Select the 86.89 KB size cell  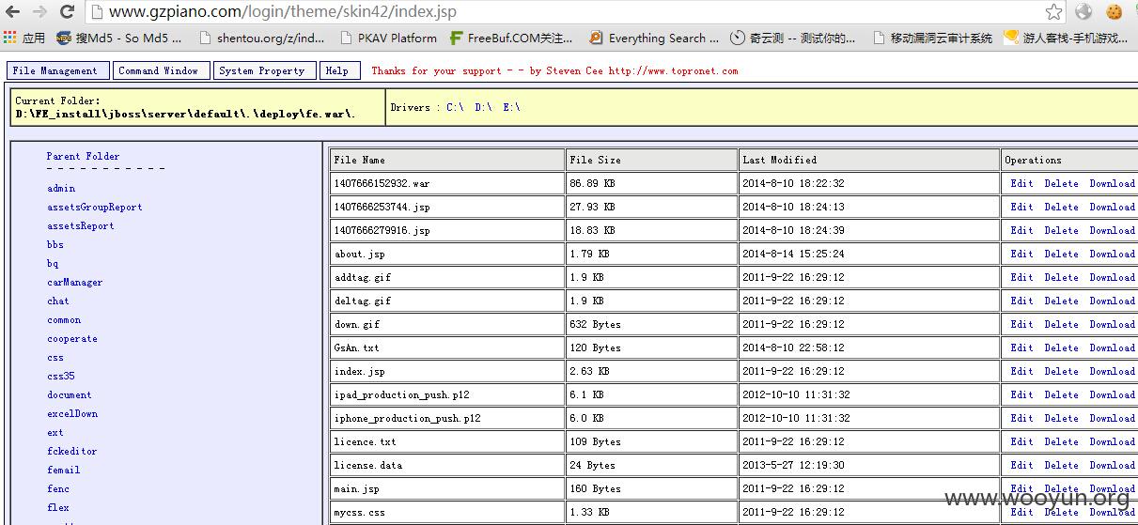[x=652, y=183]
